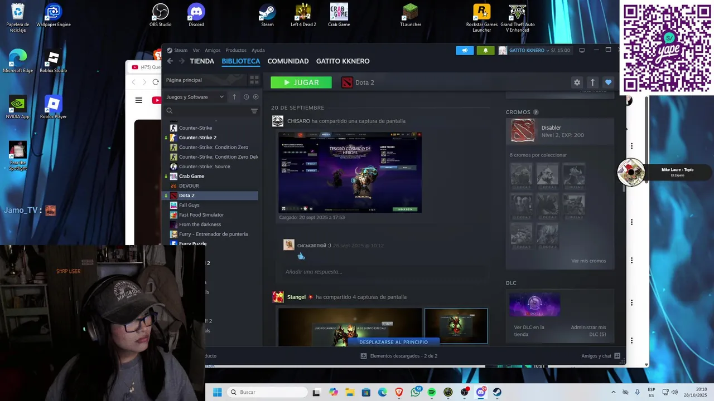714x401 pixels.
Task: Open library advanced filter icon
Action: coord(254,111)
